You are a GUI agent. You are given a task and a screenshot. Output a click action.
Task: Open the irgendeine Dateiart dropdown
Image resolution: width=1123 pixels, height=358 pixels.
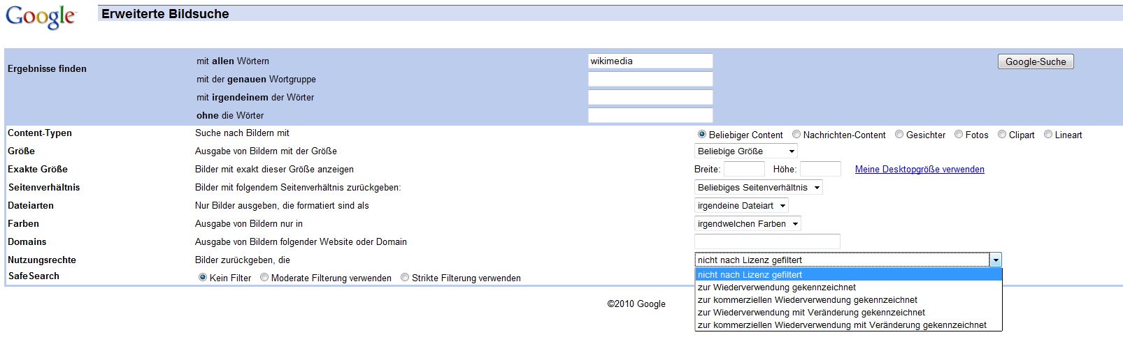tap(741, 206)
